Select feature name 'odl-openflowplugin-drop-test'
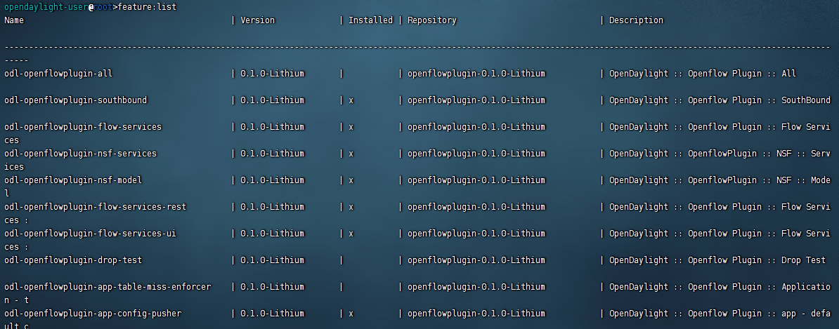This screenshot has height=329, width=839. (x=73, y=260)
